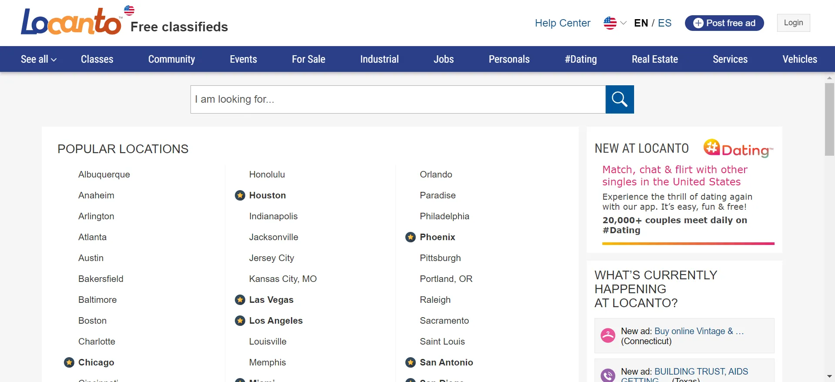The image size is (835, 382).
Task: Open the Anaheim location
Action: click(x=96, y=195)
